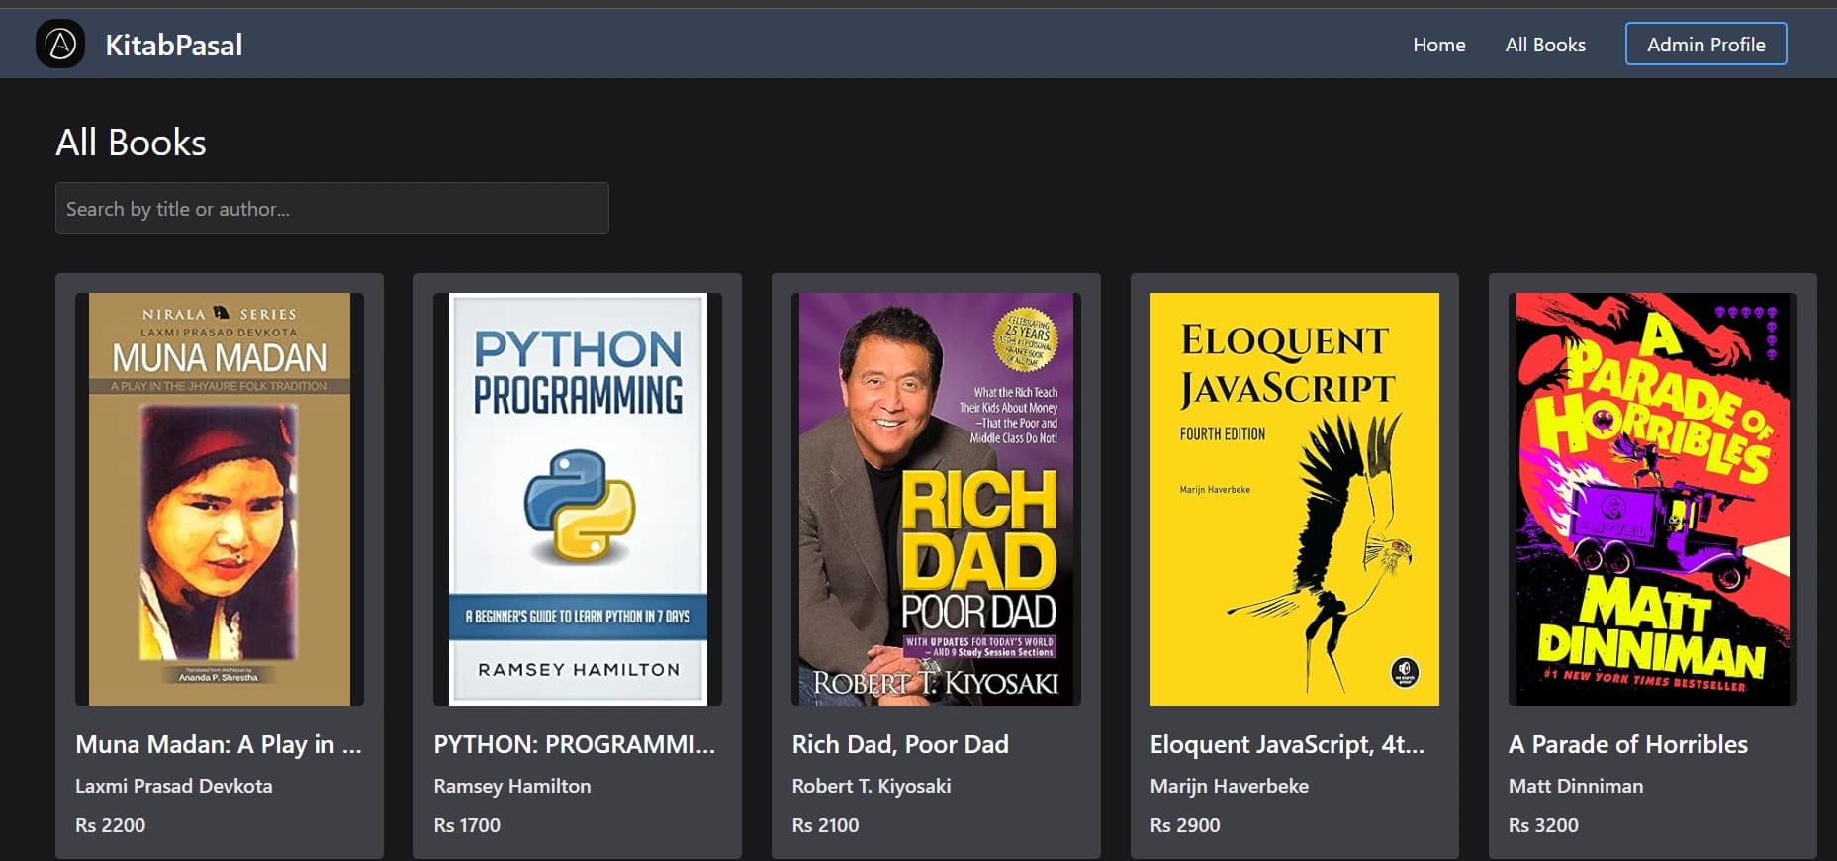Click author name Ramsey Hamilton
This screenshot has height=861, width=1837.
pyautogui.click(x=512, y=786)
